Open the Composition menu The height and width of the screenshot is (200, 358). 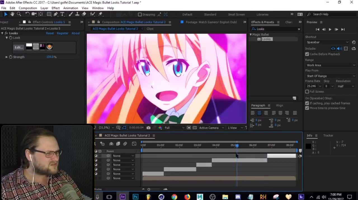click(28, 8)
